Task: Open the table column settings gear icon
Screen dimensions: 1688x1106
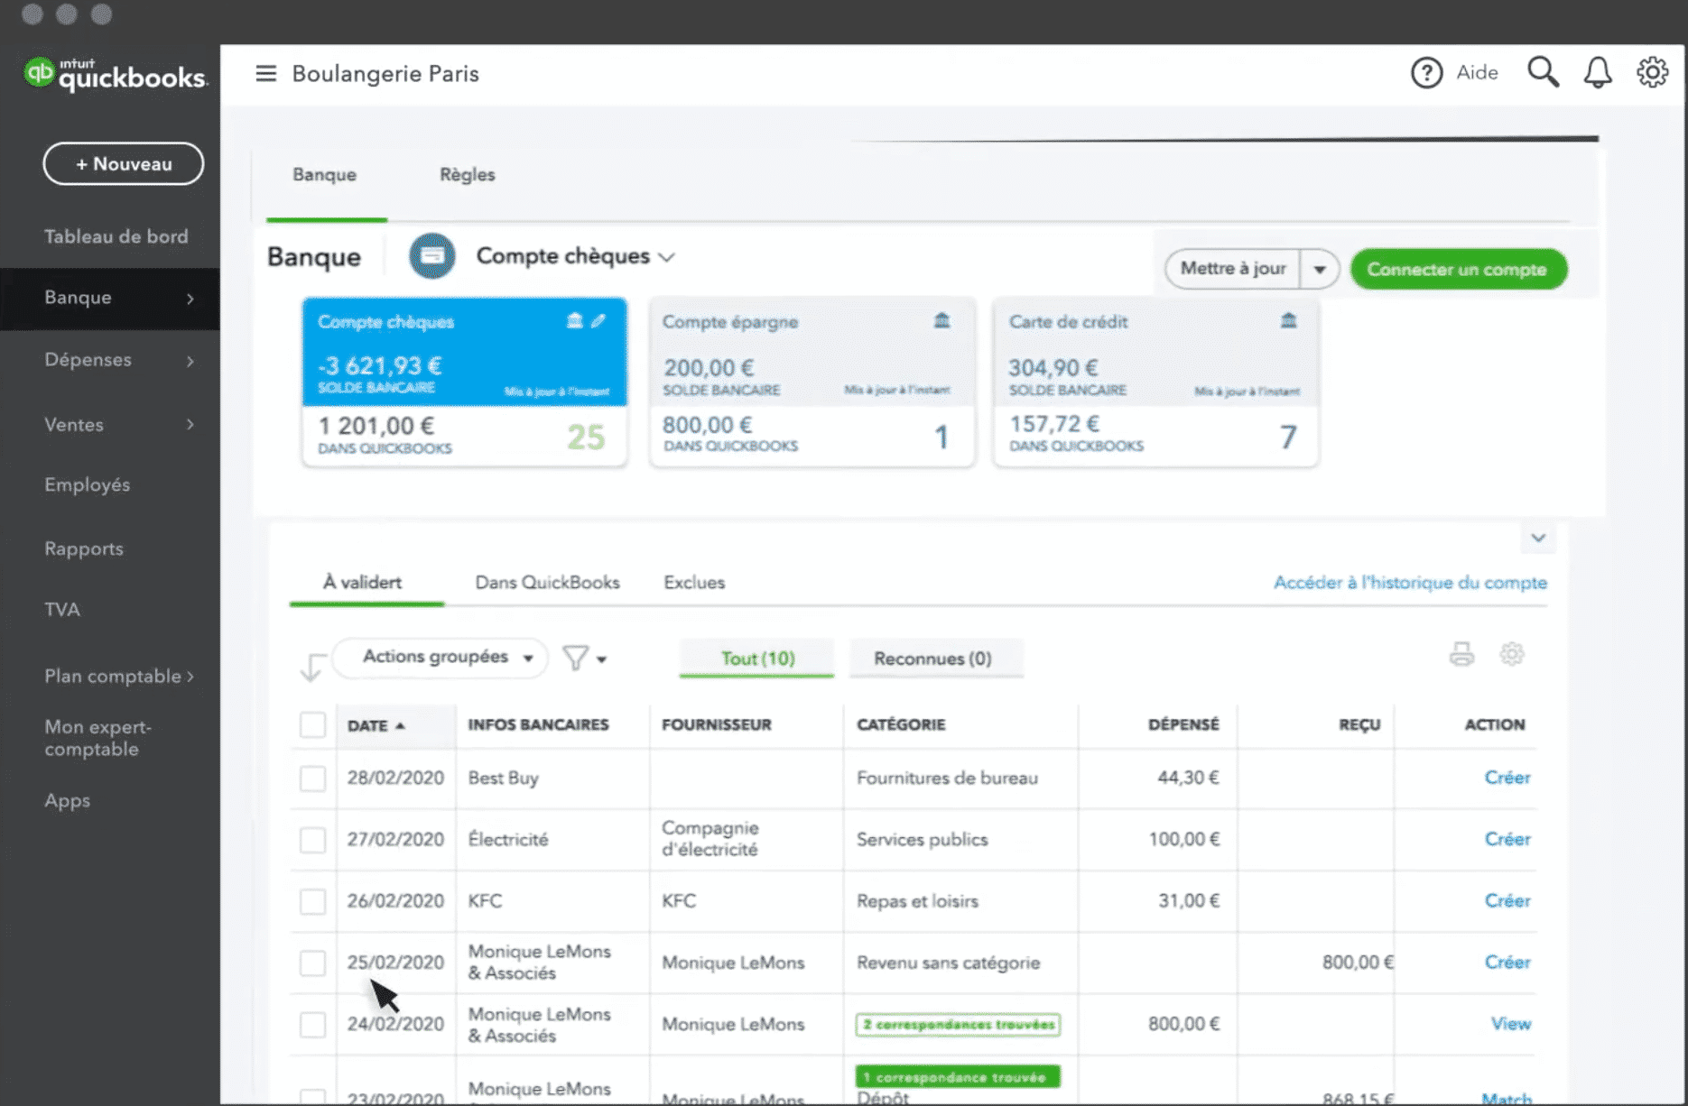Action: 1511,655
